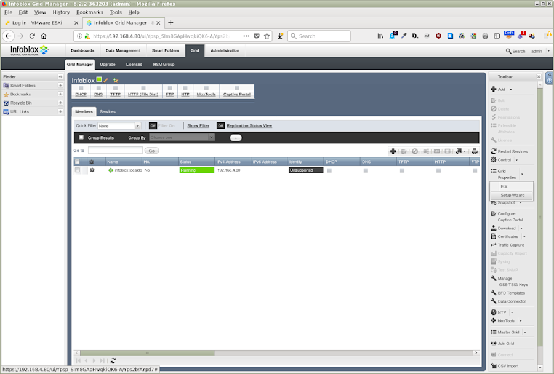The width and height of the screenshot is (554, 374).
Task: Expand Smart Folders in Finder
Action: (60, 85)
